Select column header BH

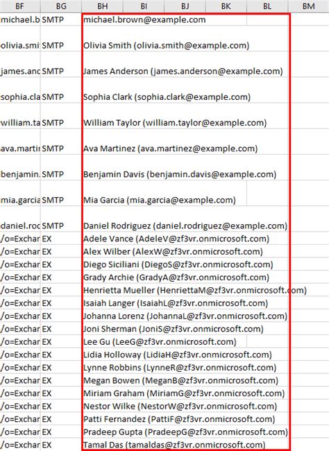(x=102, y=6)
